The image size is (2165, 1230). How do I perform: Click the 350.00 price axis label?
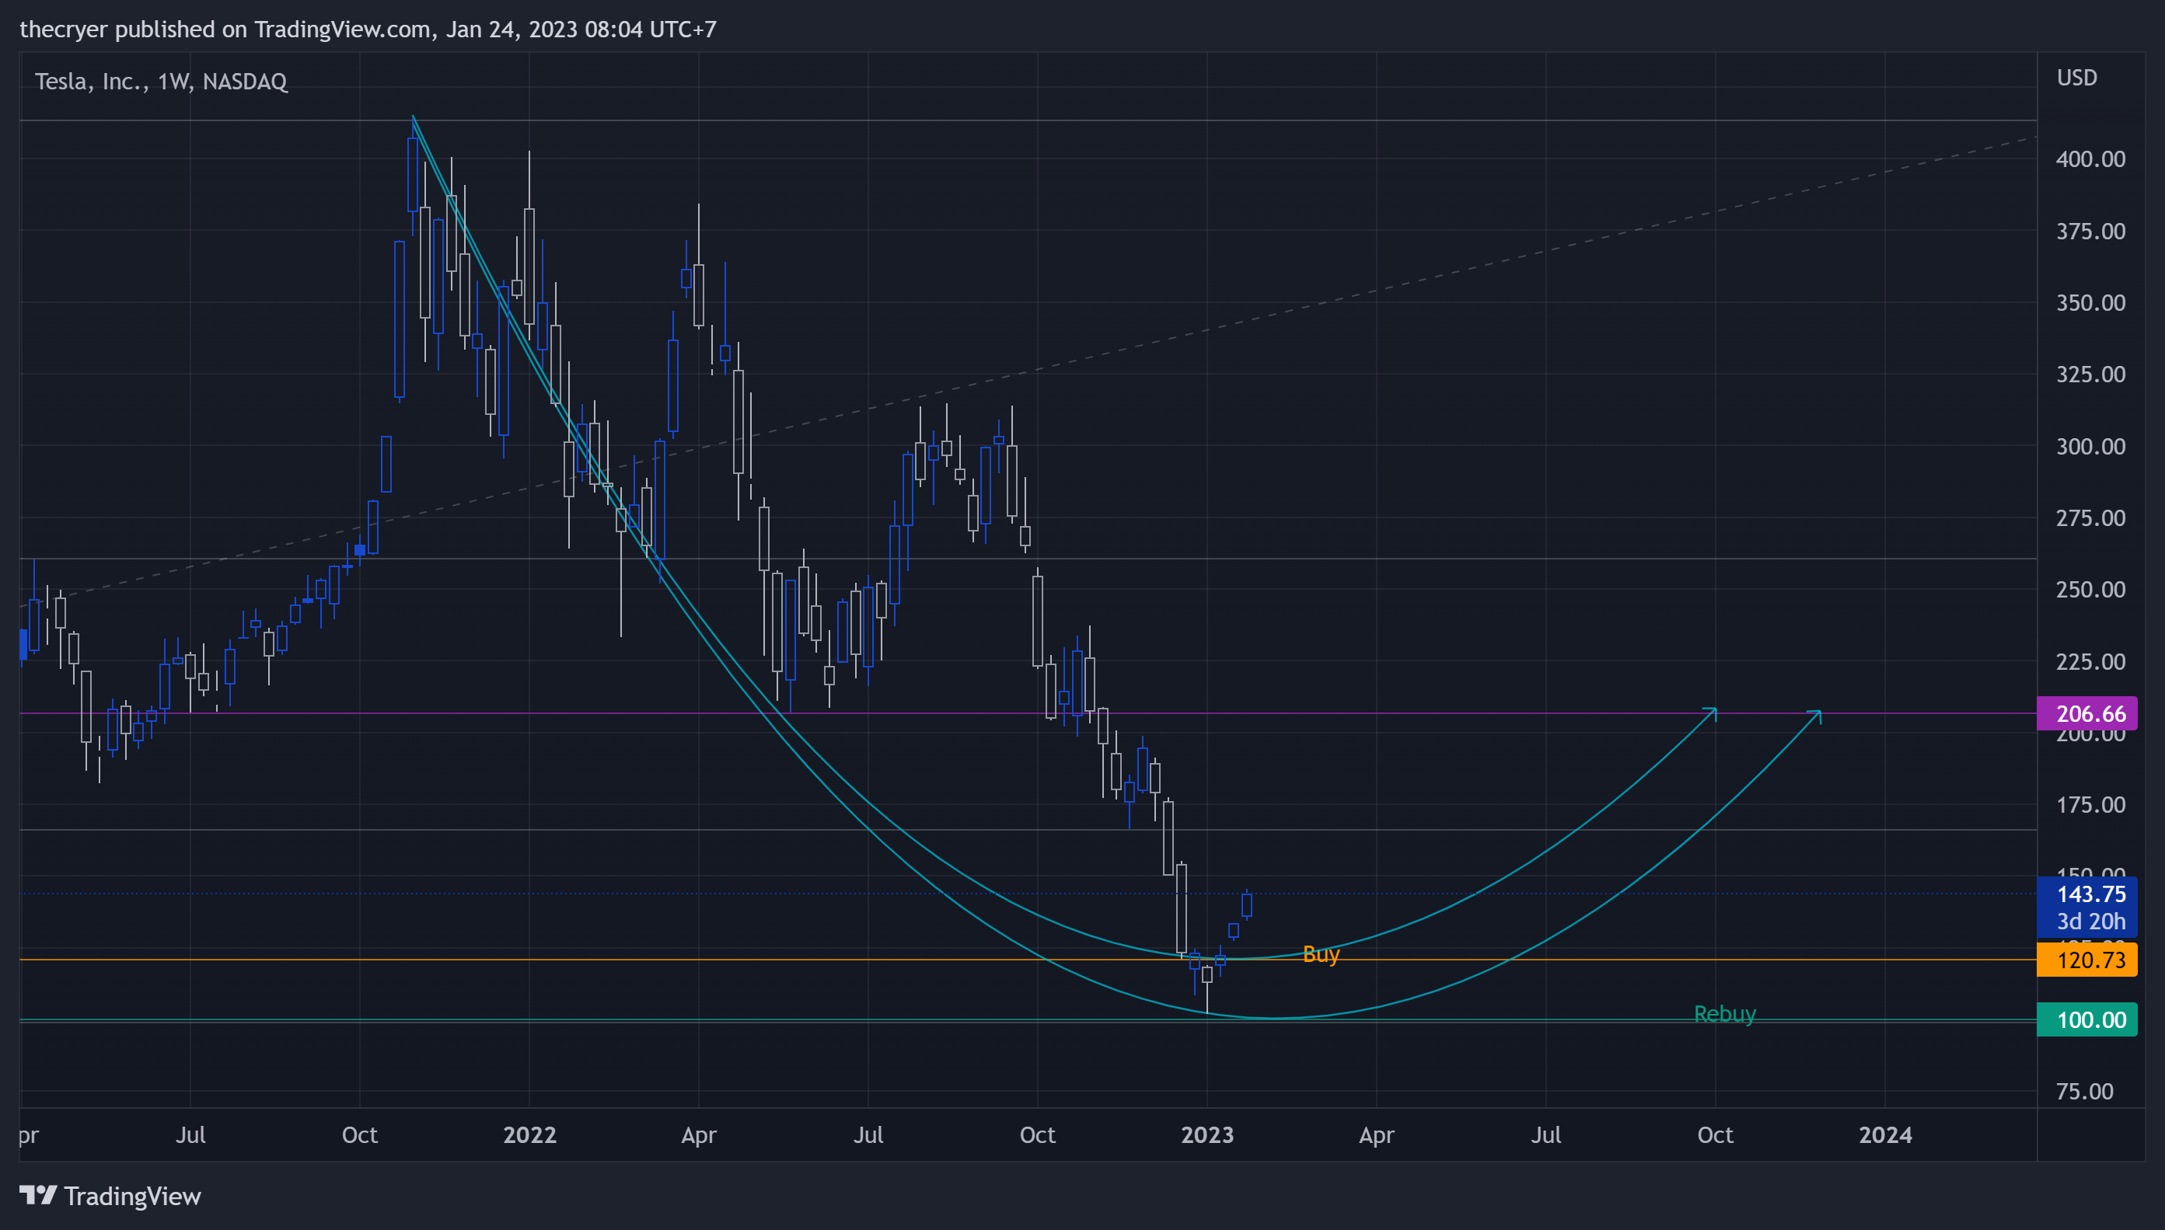(2090, 302)
